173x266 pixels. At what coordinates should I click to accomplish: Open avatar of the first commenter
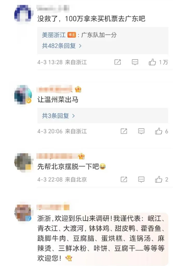pyautogui.click(x=23, y=13)
